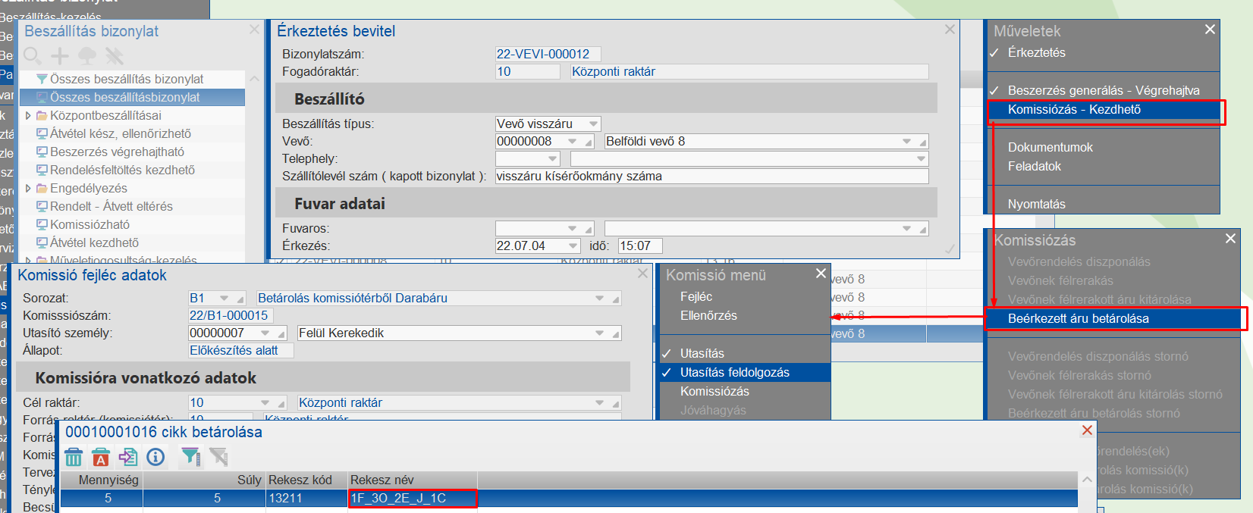Click the folder icon next to Engedélyezés
The image size is (1253, 513).
coord(42,188)
